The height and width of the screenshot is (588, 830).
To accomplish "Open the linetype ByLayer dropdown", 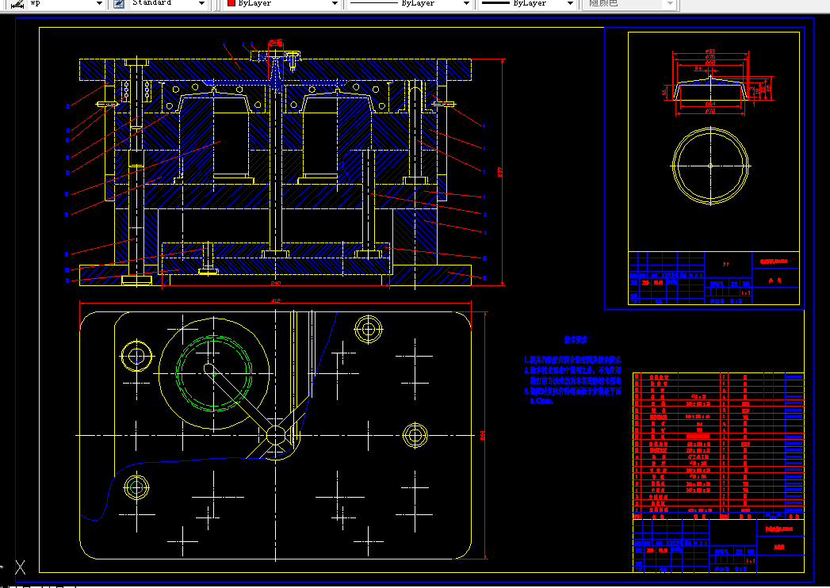I will (x=466, y=4).
